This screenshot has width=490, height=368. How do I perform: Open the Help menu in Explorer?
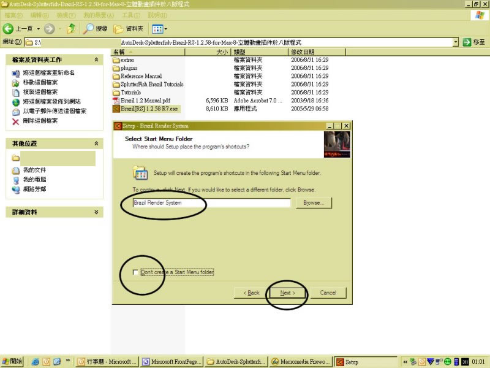click(x=157, y=15)
